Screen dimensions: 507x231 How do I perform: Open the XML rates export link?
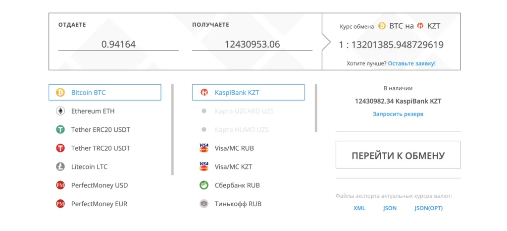359,208
